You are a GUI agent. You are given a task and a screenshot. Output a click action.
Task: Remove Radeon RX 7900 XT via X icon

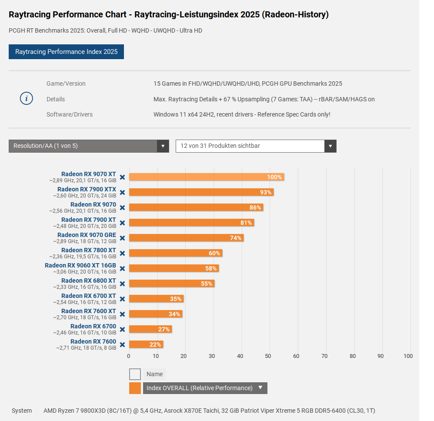click(122, 223)
